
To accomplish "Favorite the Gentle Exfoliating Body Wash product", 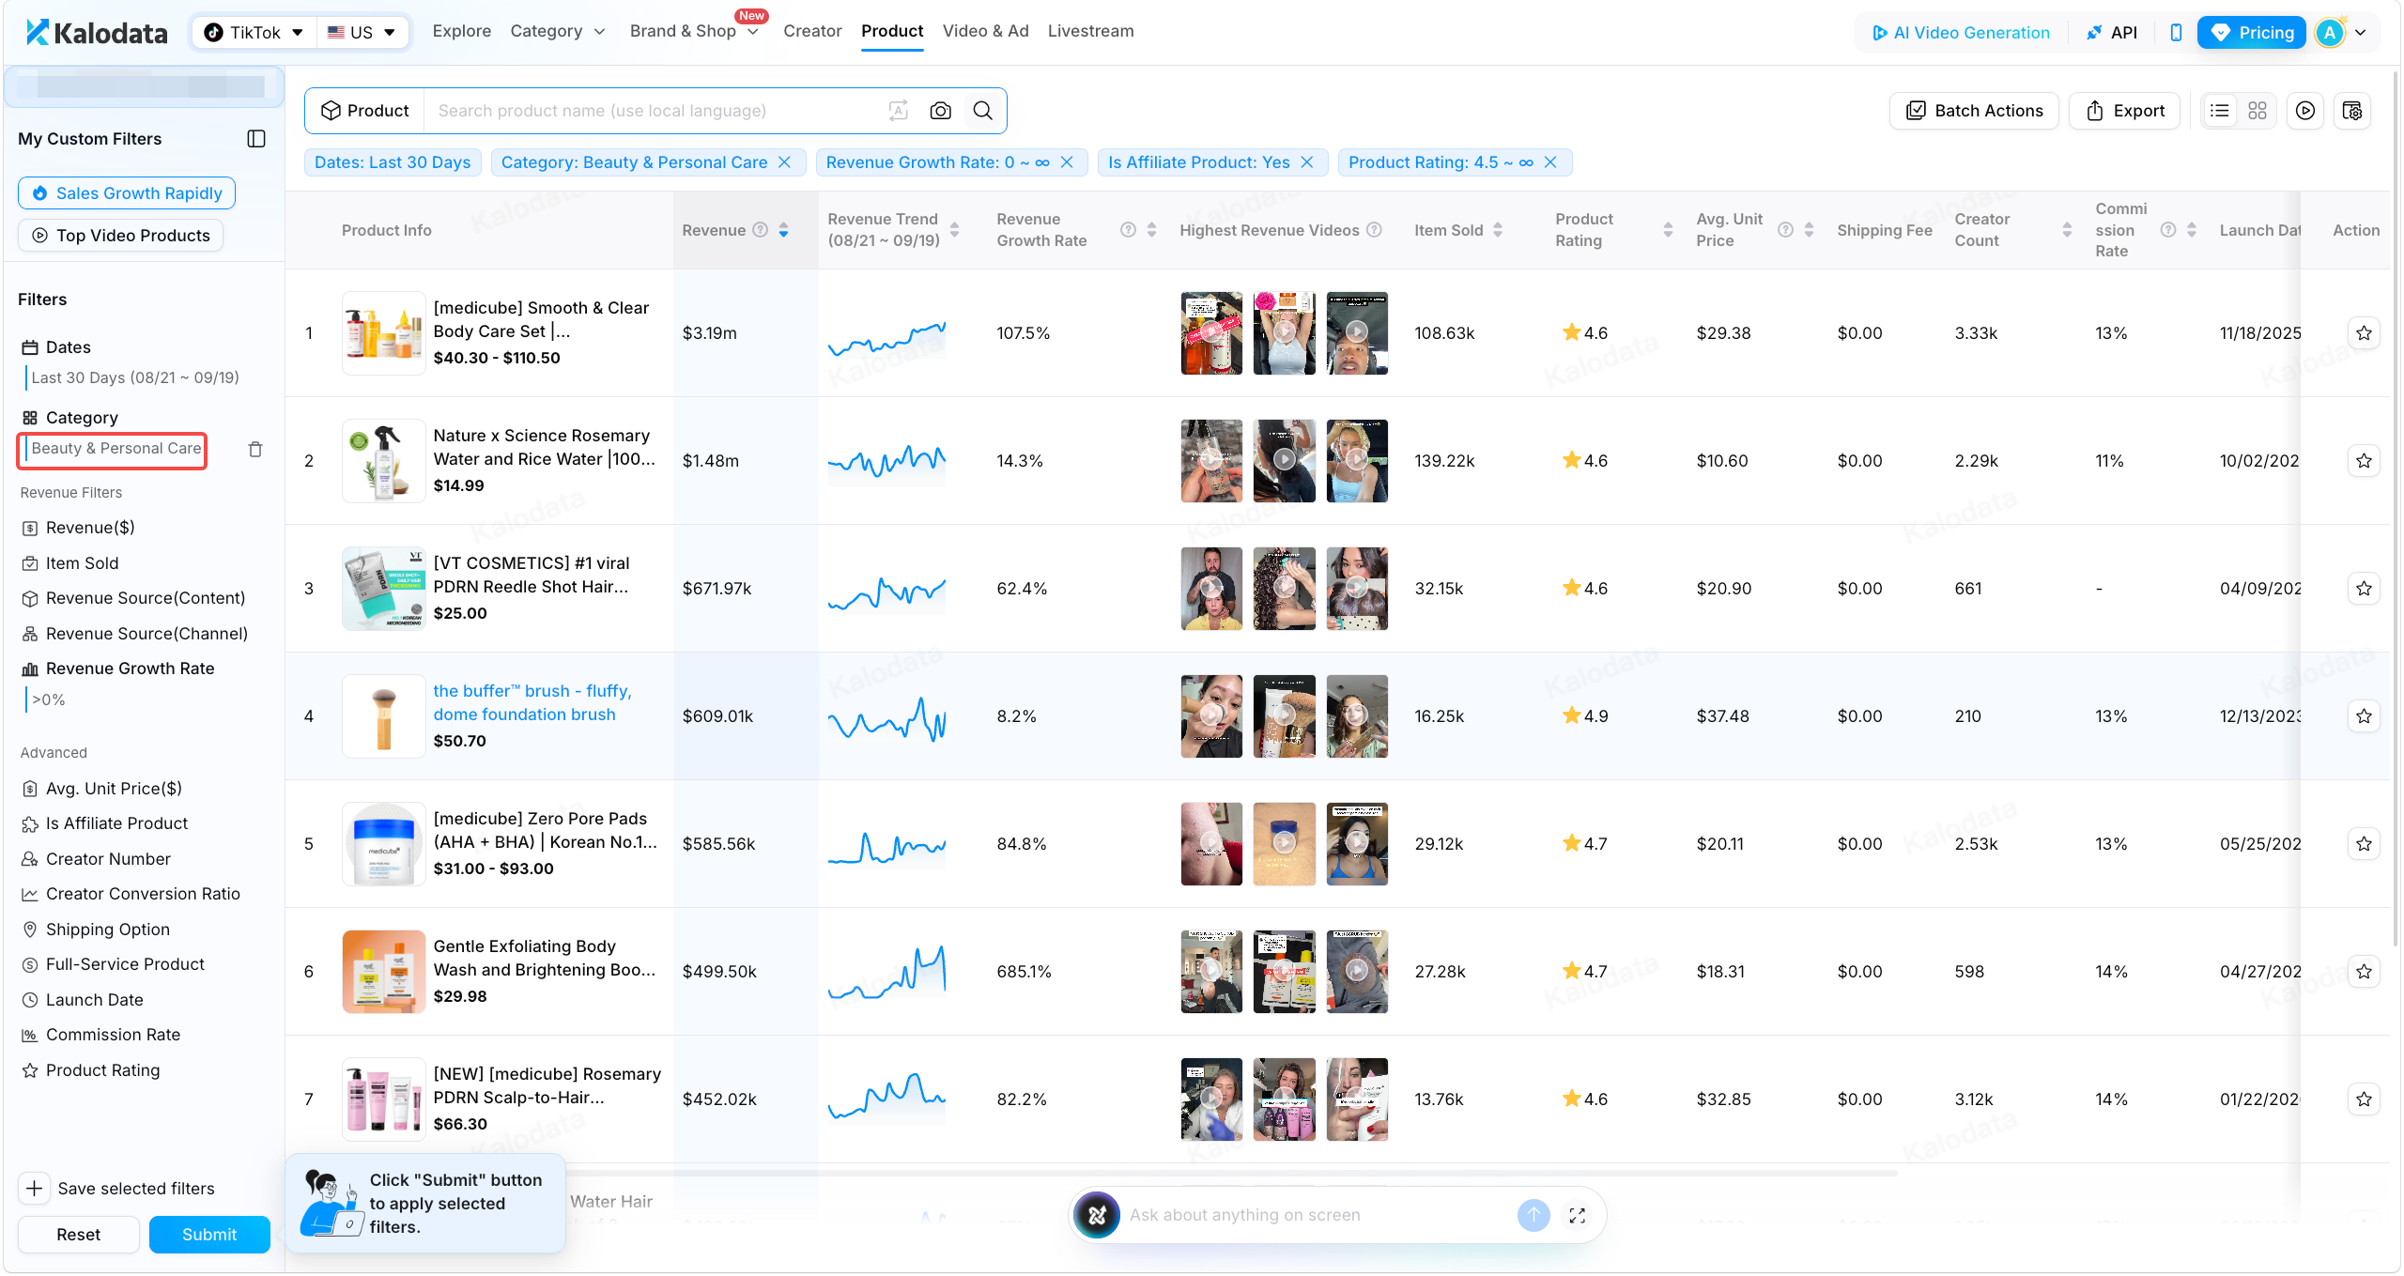I will 2364,972.
